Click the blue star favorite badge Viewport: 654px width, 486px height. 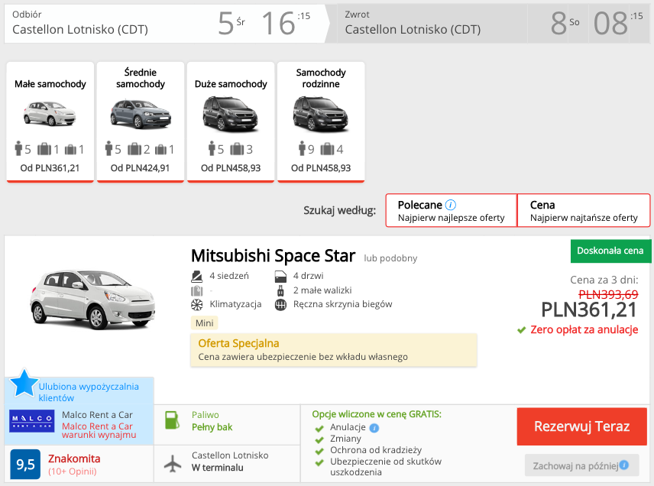pyautogui.click(x=24, y=383)
